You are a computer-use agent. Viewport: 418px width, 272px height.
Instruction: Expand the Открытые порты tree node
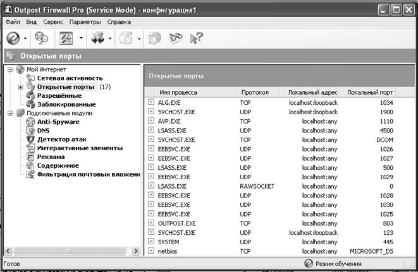pyautogui.click(x=20, y=86)
